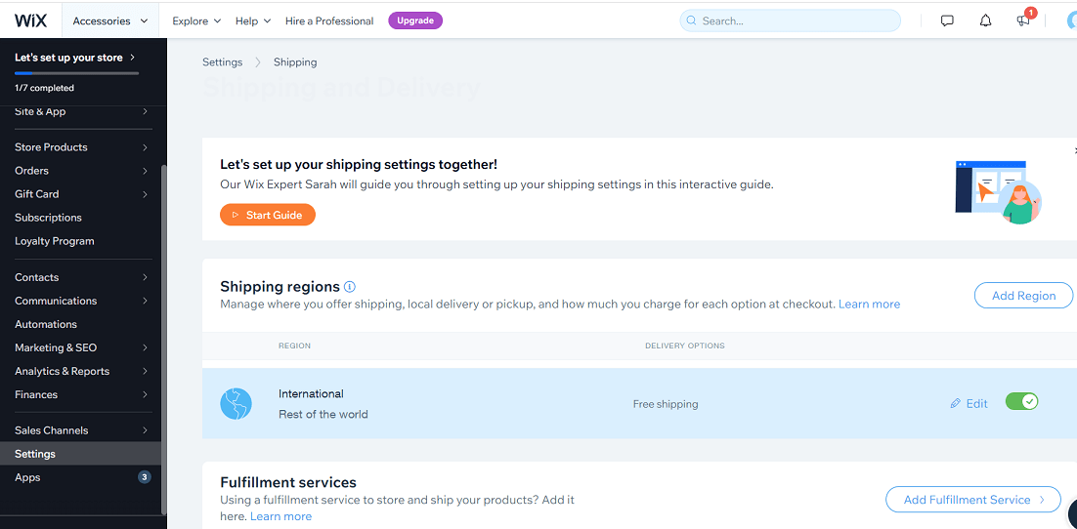Click the DELIVERY OPTIONS column header
The height and width of the screenshot is (529, 1077).
(x=685, y=346)
